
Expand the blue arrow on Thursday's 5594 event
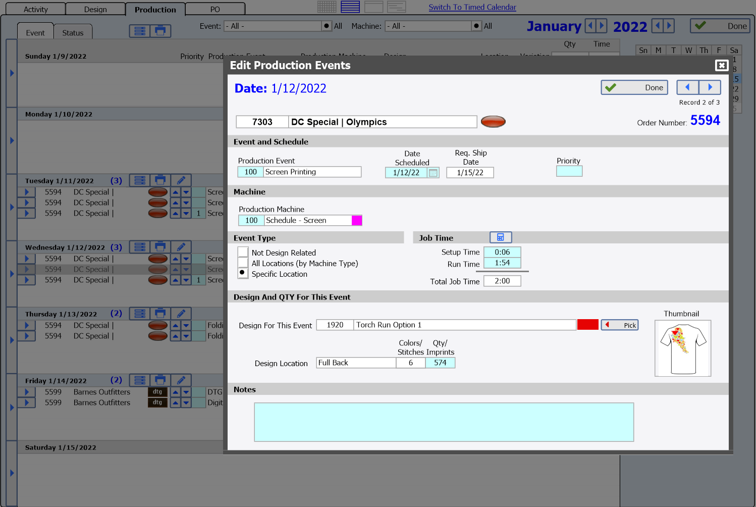27,325
